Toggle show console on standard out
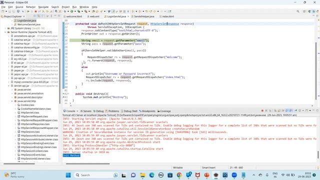Image resolution: width=320 pixels, height=180 pixels. click(287, 110)
